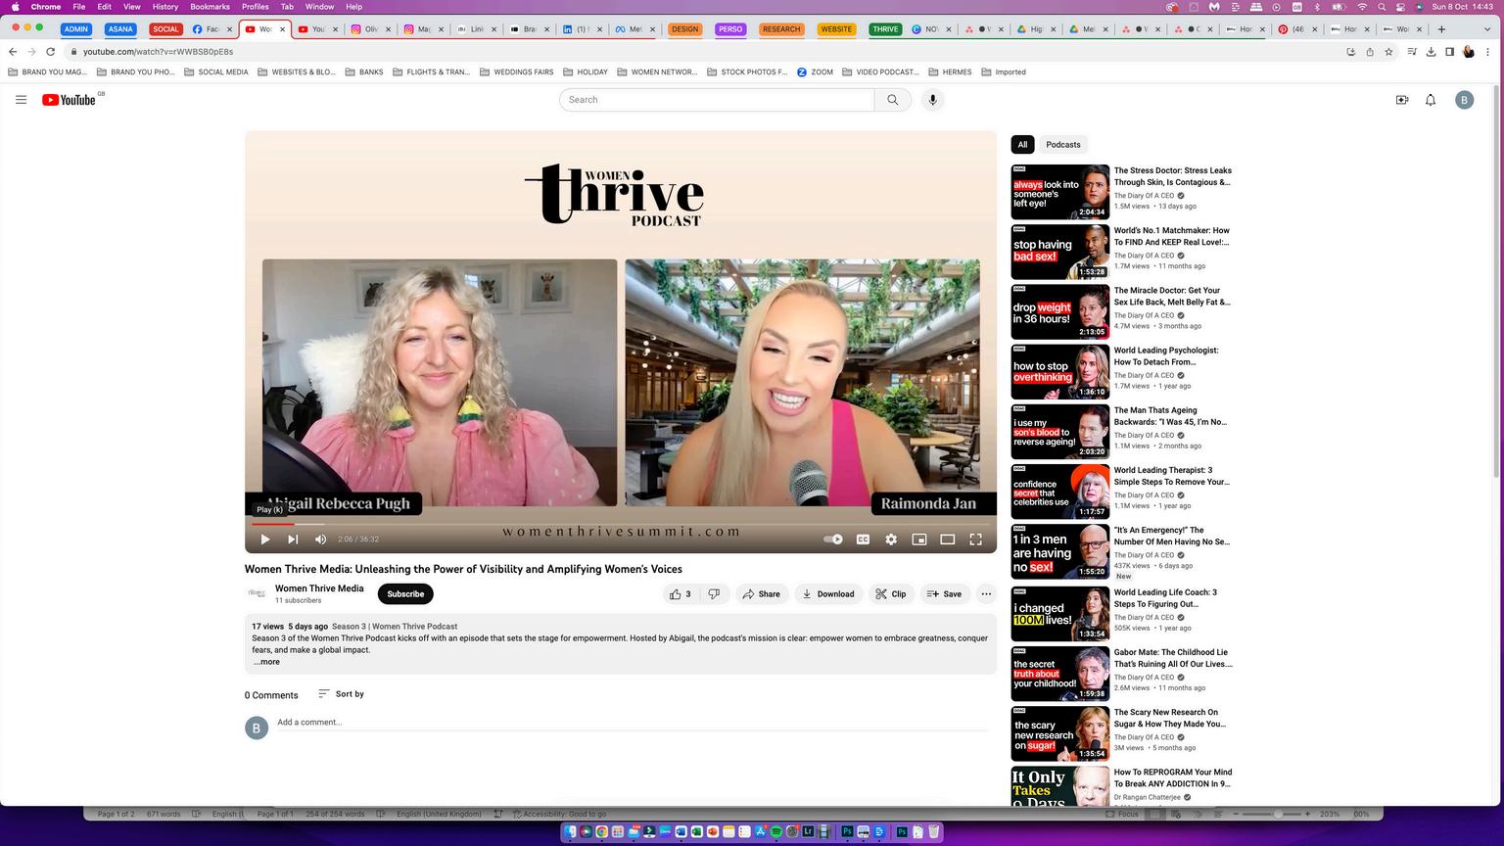Open YouTube notifications bell

pos(1431,100)
